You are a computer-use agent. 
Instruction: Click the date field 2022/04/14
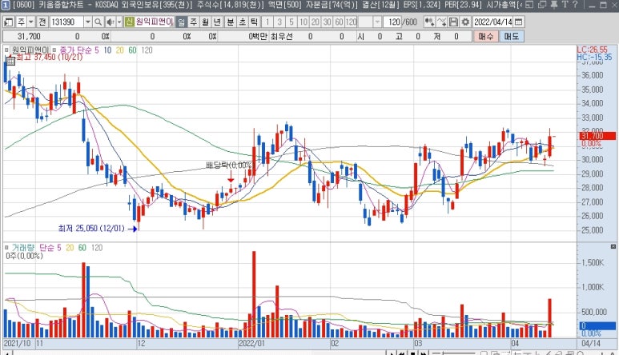pyautogui.click(x=492, y=22)
